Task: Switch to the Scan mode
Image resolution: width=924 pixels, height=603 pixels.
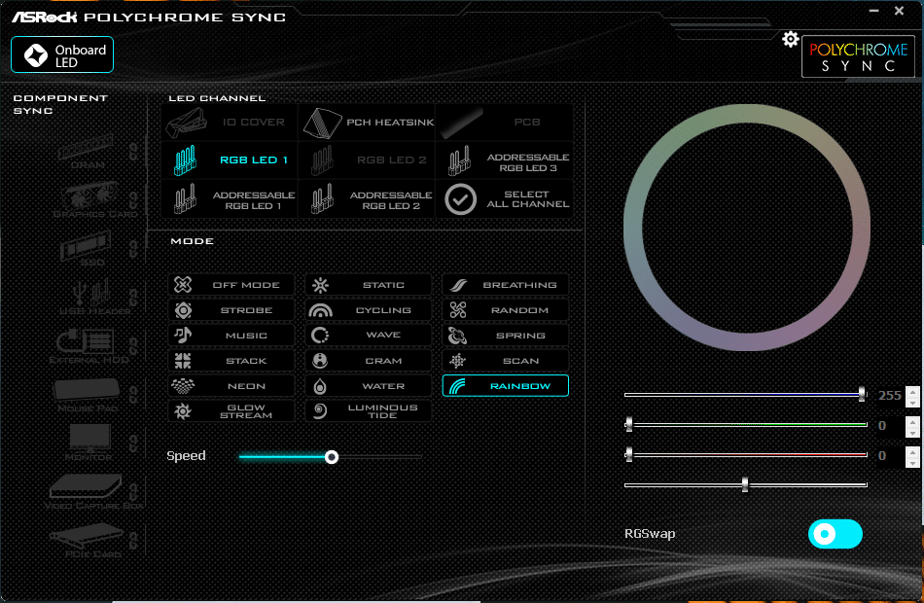Action: (506, 361)
